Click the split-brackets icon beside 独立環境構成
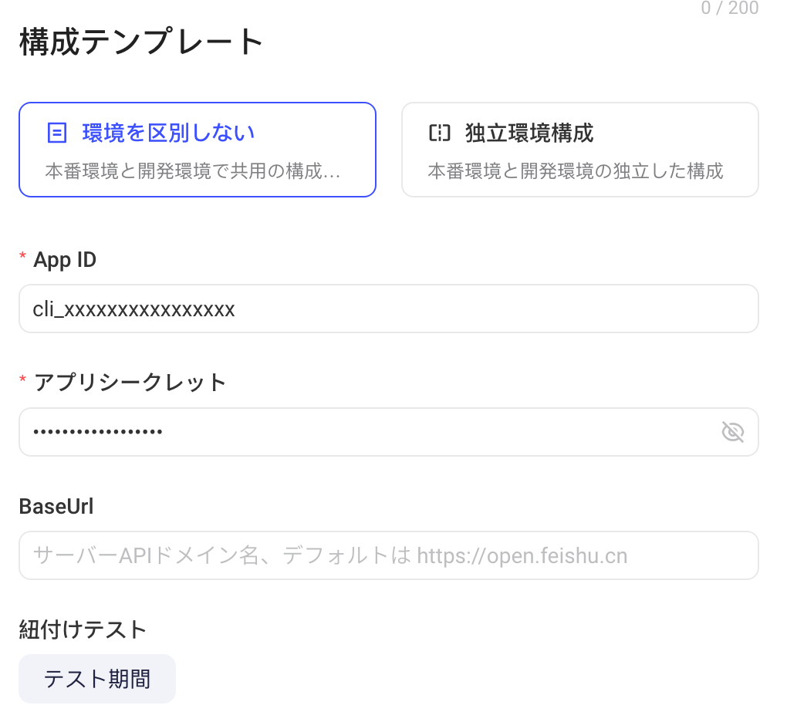Image resolution: width=787 pixels, height=722 pixels. point(440,133)
